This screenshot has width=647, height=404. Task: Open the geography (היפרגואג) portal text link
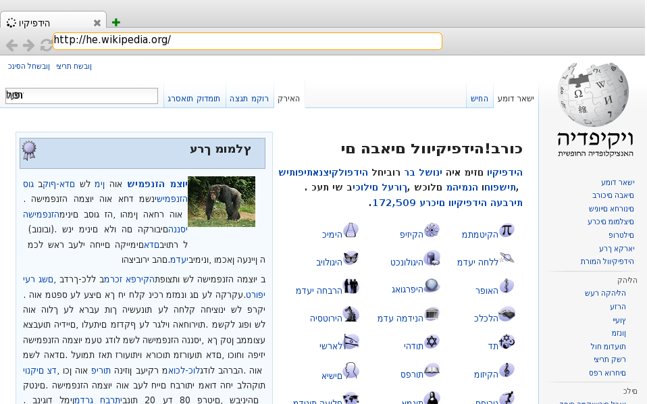pos(407,290)
